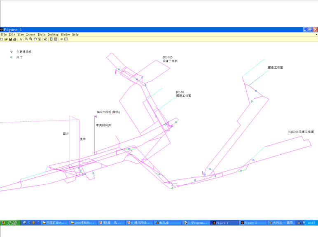The image size is (318, 237).
Task: Click the 1#风井风机 (抽出) label
Action: point(108,112)
